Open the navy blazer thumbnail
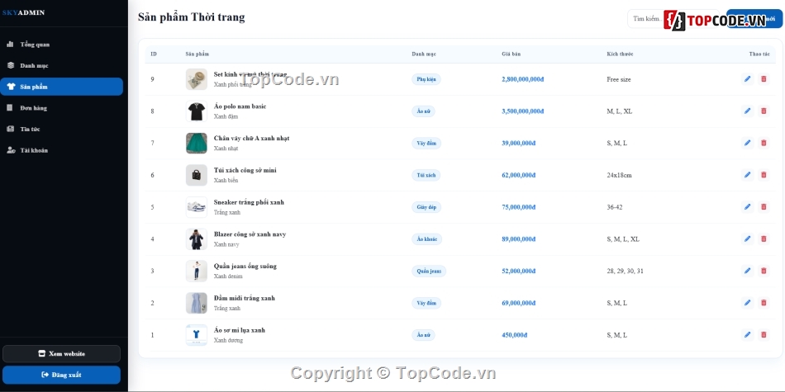This screenshot has width=785, height=392. (x=197, y=239)
